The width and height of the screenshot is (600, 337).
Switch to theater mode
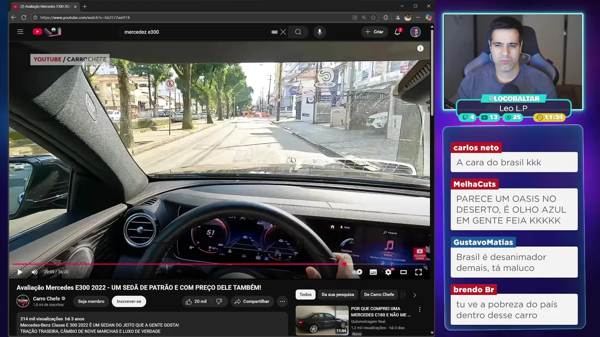tap(403, 272)
